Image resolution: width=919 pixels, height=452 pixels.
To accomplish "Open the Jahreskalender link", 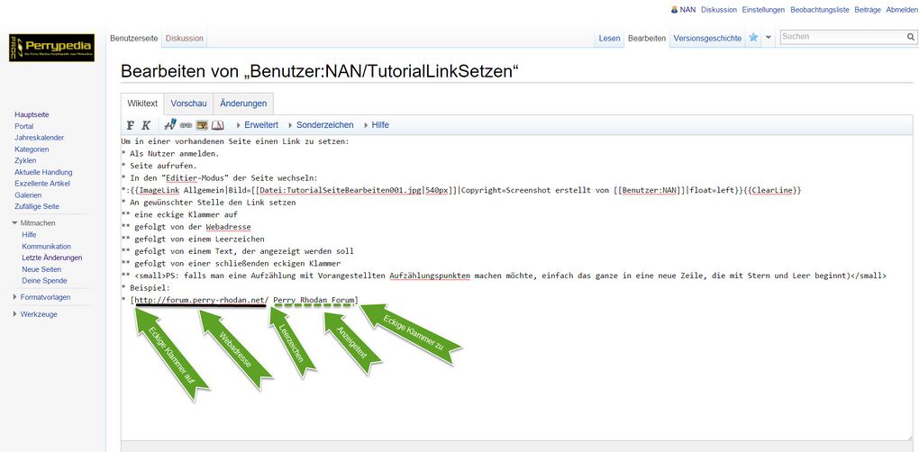I will pos(40,138).
